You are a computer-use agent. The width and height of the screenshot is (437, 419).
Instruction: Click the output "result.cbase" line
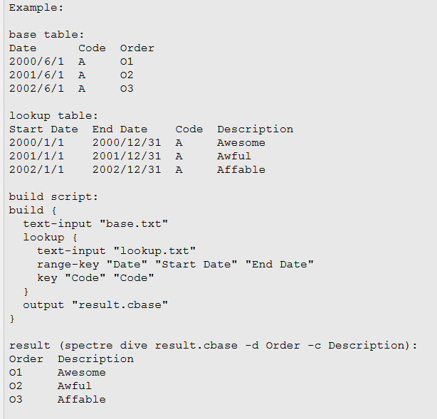click(95, 304)
